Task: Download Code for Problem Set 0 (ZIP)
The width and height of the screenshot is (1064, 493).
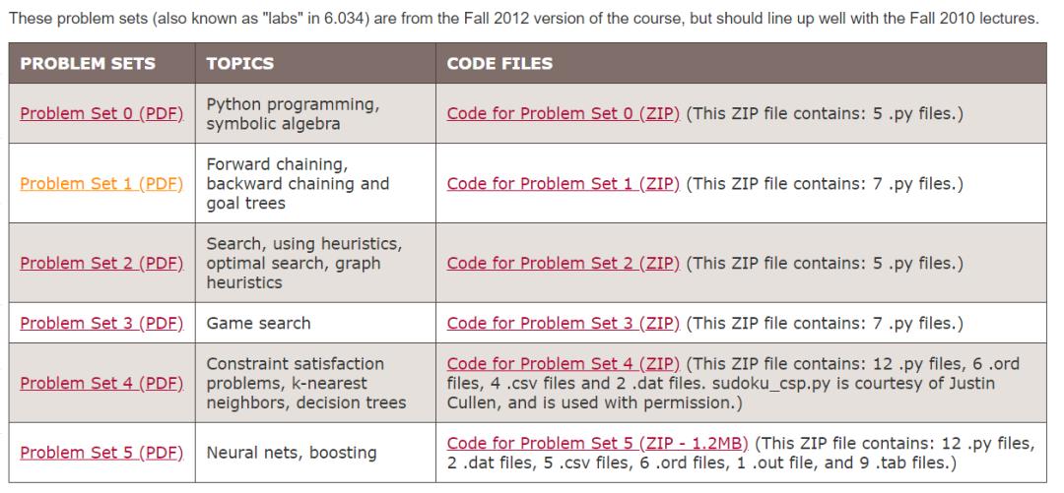Action: [x=564, y=113]
